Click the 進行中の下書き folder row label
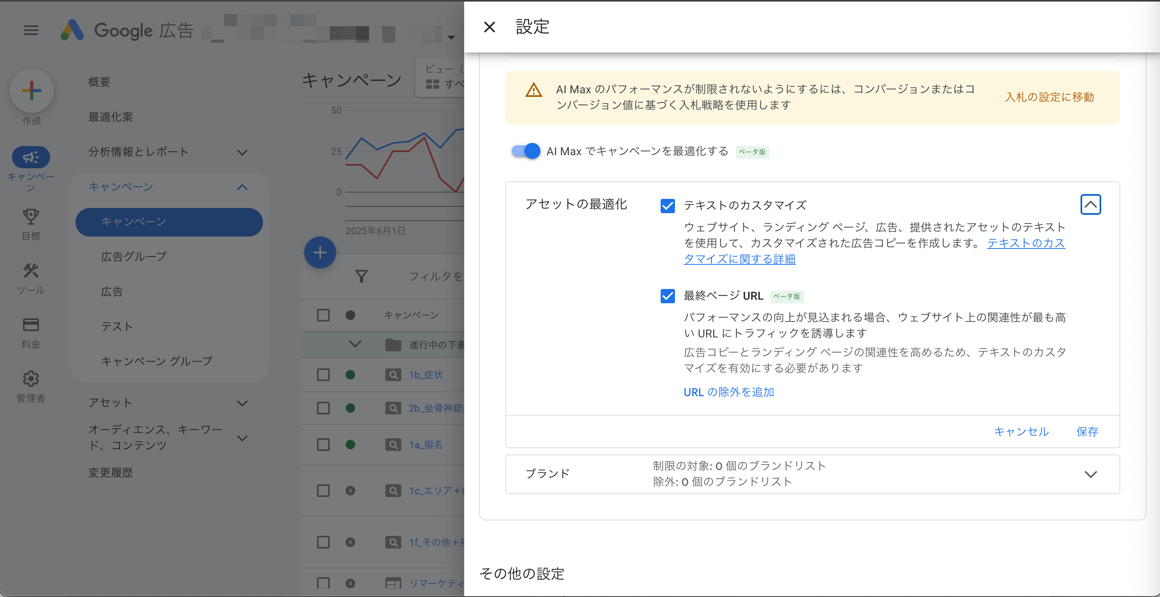1160x597 pixels. 436,345
